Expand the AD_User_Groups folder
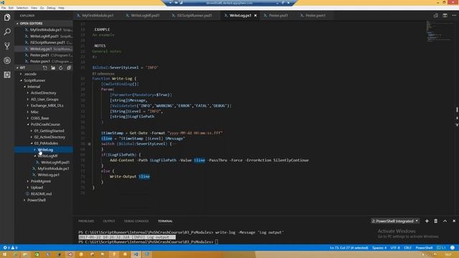The image size is (459, 258). [x=44, y=100]
